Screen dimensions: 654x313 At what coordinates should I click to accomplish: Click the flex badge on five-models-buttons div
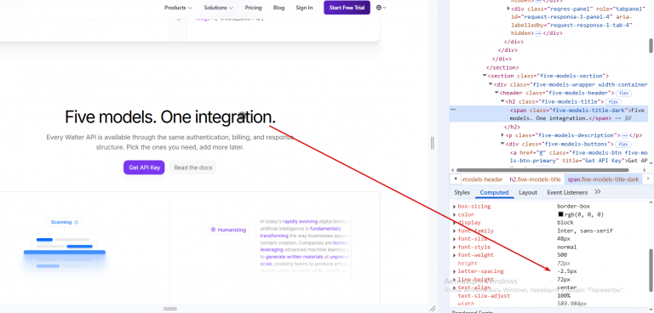[622, 145]
